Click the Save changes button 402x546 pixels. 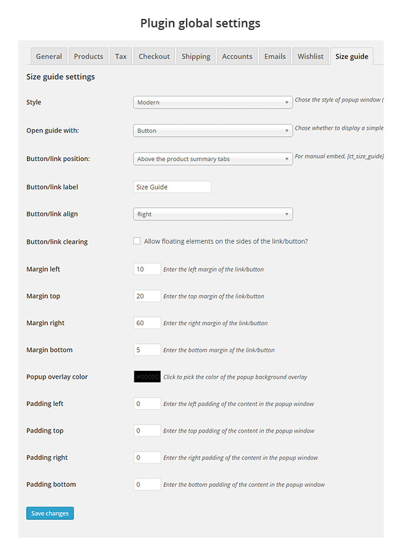[x=50, y=513]
